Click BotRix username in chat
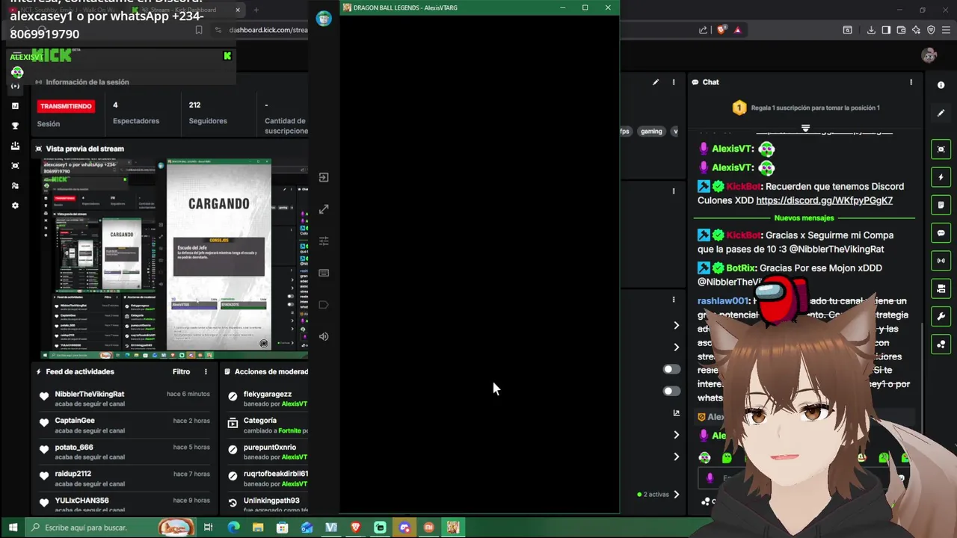The width and height of the screenshot is (957, 538). click(x=741, y=268)
